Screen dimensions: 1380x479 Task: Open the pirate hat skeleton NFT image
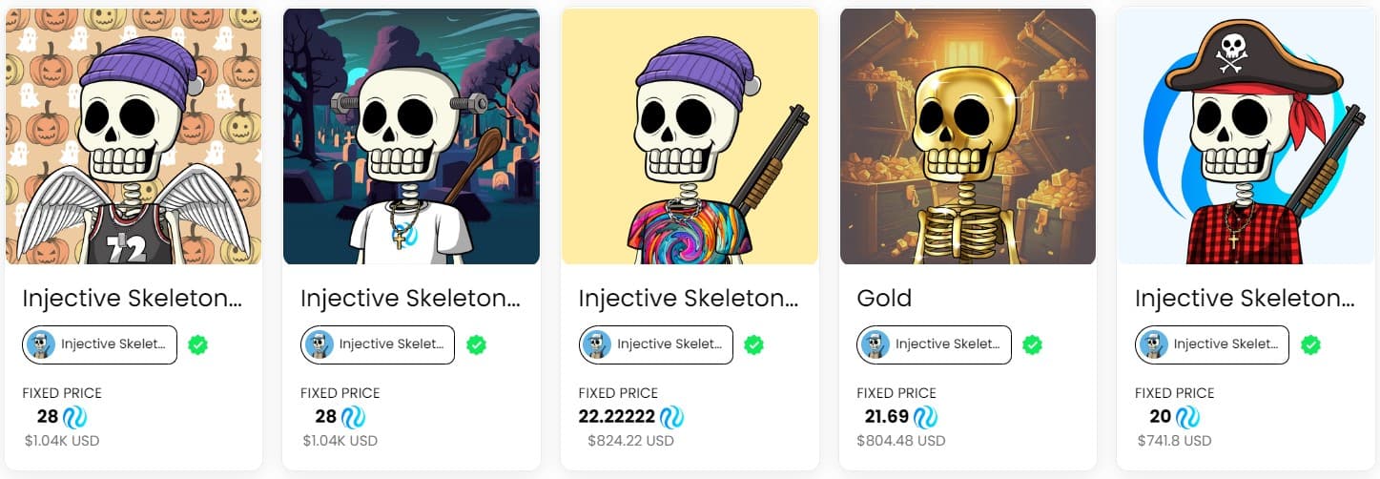1246,136
